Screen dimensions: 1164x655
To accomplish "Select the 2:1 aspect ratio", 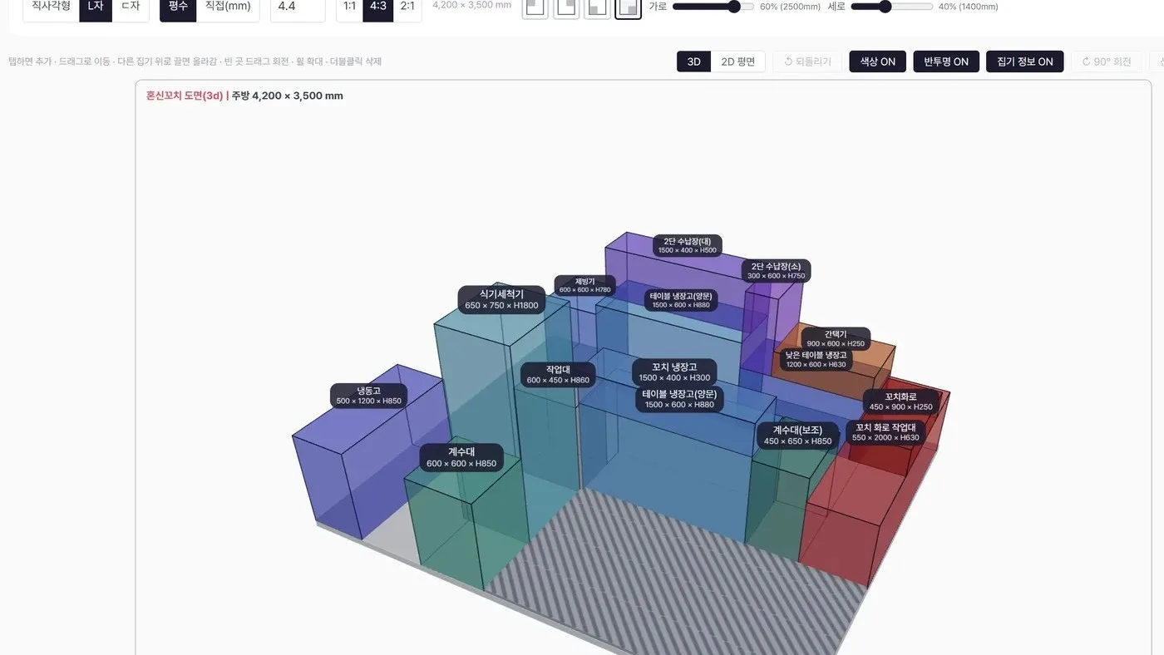I will click(407, 7).
